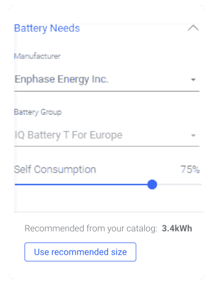Click the underline beneath the Manufacturer field
Viewport: 214px width, 292px height.
click(x=106, y=91)
